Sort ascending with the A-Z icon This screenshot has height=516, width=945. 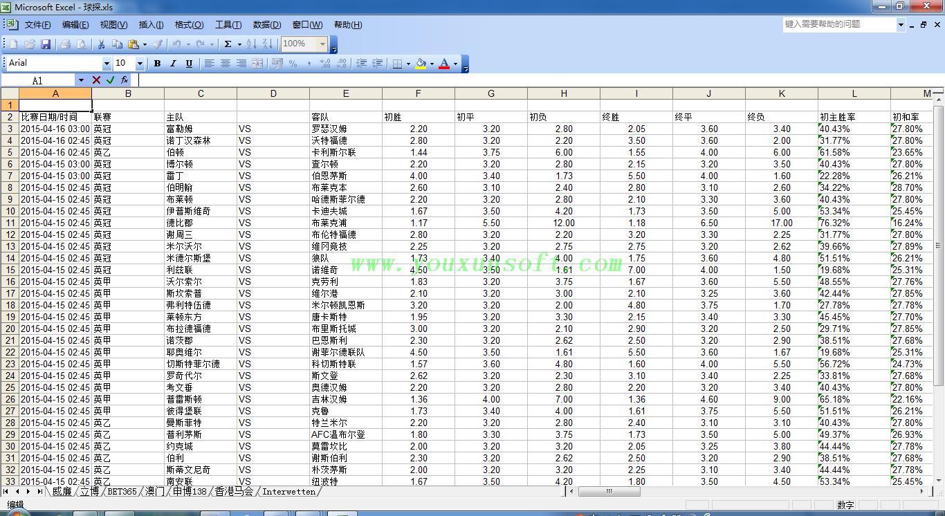pos(250,44)
